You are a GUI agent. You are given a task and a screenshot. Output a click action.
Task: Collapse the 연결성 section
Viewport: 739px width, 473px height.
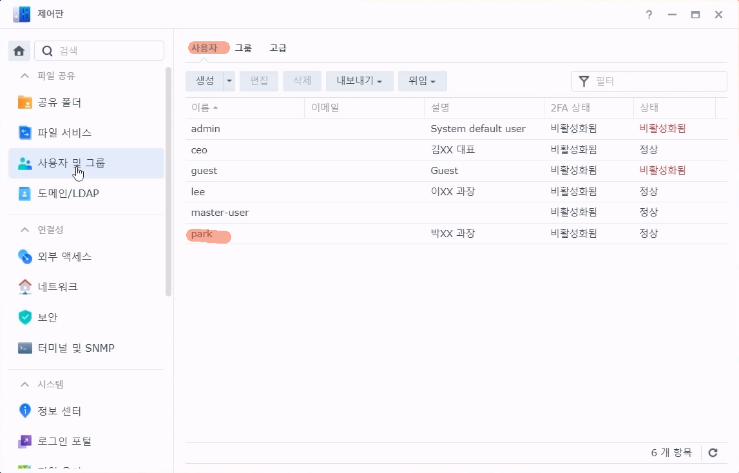tap(25, 230)
